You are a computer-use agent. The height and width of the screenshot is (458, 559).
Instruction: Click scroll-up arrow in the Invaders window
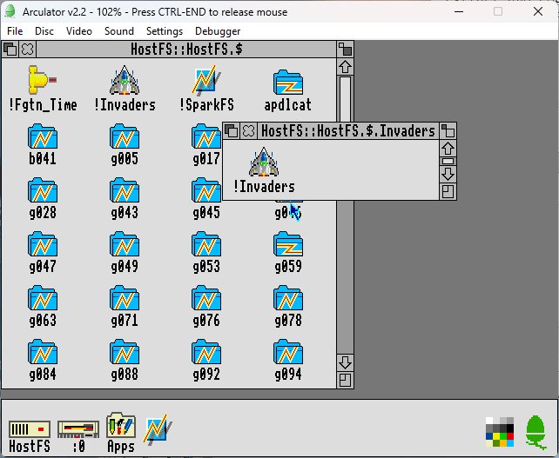[x=448, y=149]
